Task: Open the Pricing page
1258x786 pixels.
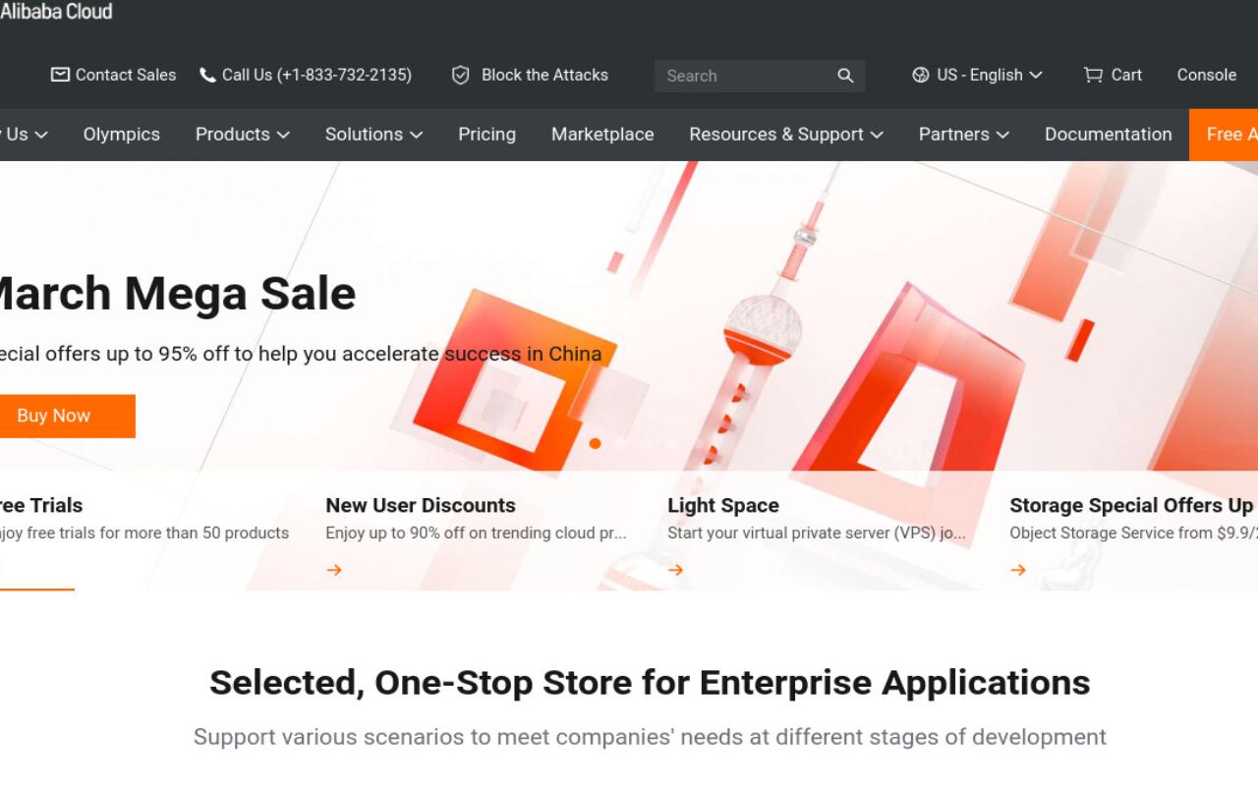Action: click(486, 135)
